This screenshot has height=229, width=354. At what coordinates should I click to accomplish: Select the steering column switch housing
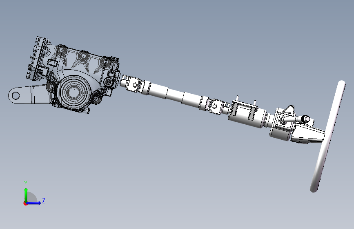point(283,123)
